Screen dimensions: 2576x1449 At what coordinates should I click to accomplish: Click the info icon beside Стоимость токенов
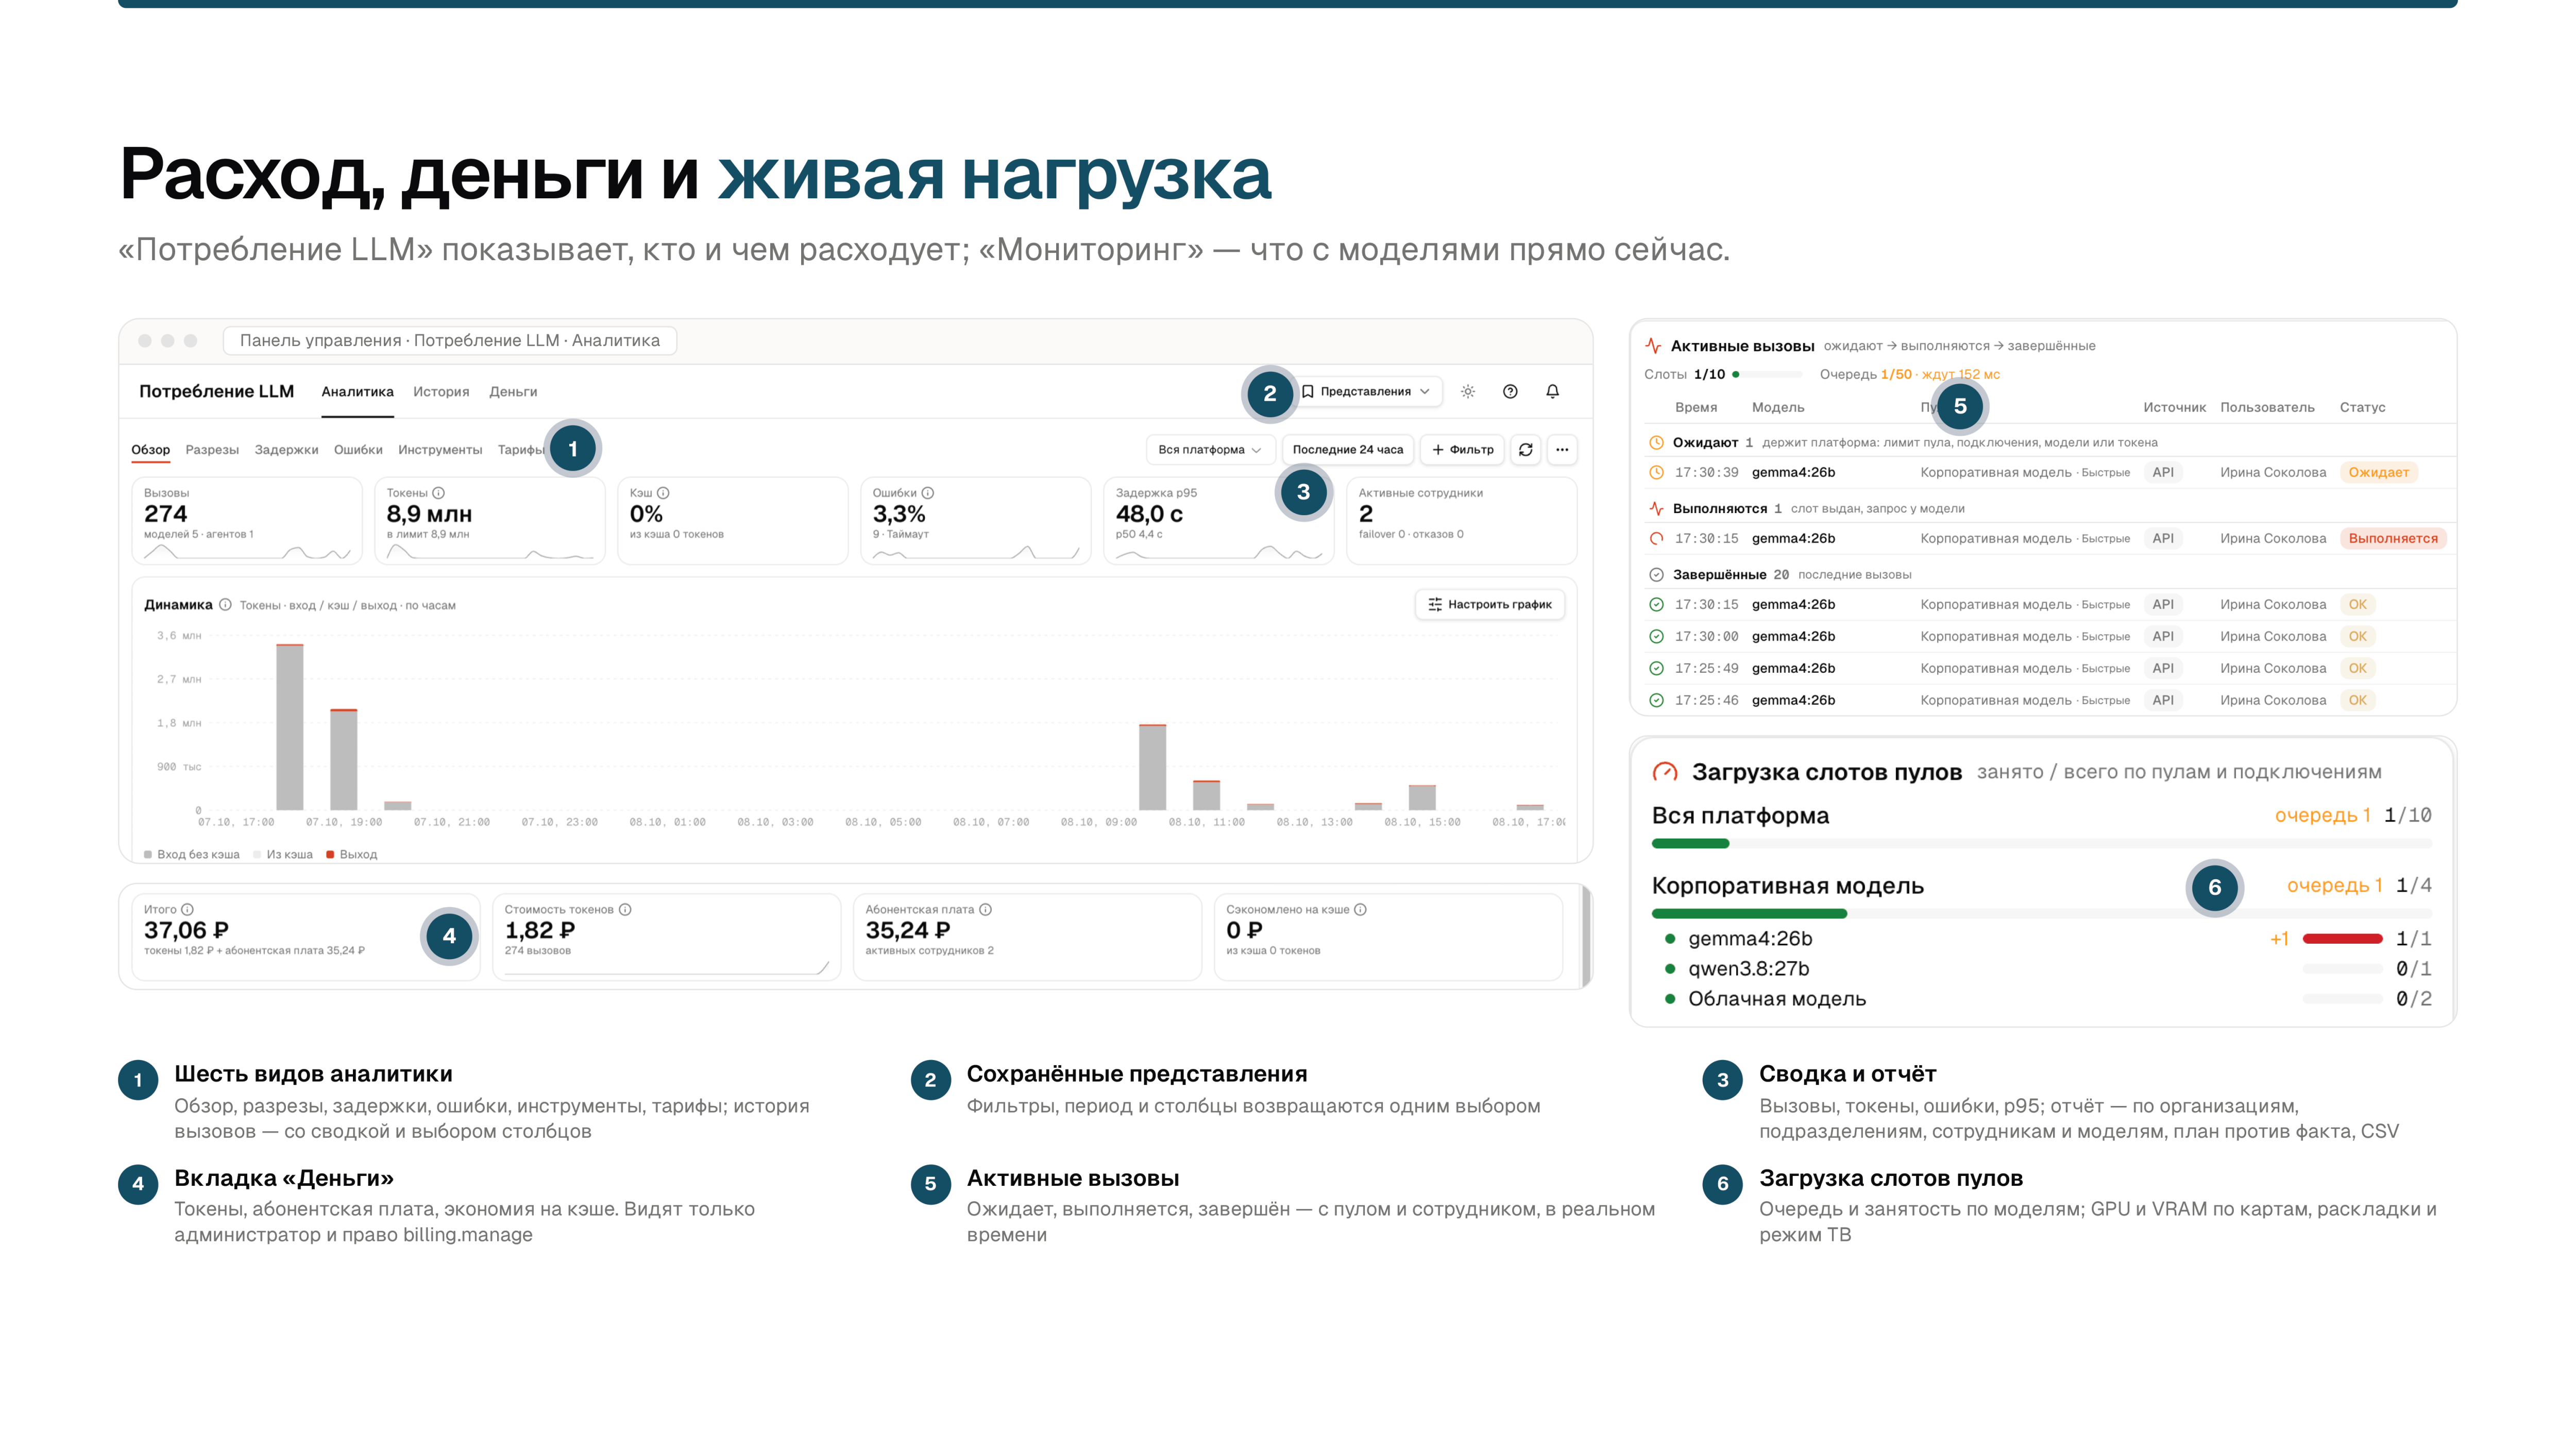[625, 910]
